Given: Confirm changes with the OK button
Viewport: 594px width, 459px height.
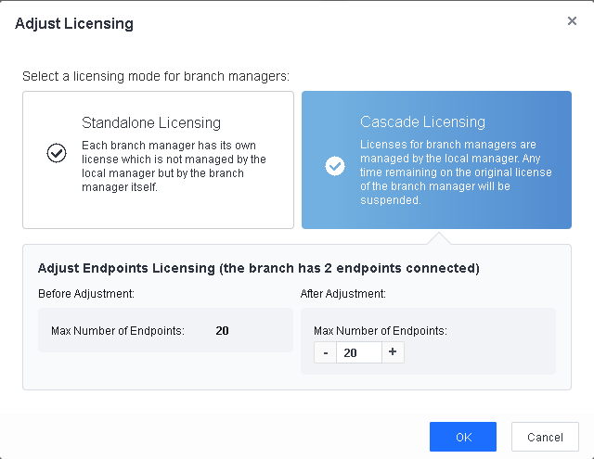Looking at the screenshot, I should click(x=462, y=437).
